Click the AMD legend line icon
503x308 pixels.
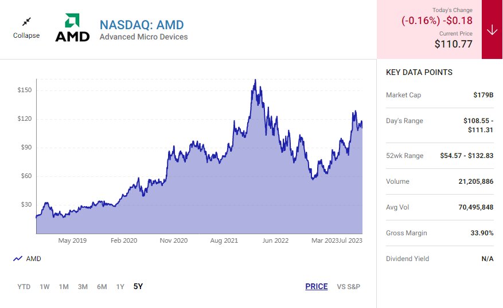(18, 259)
